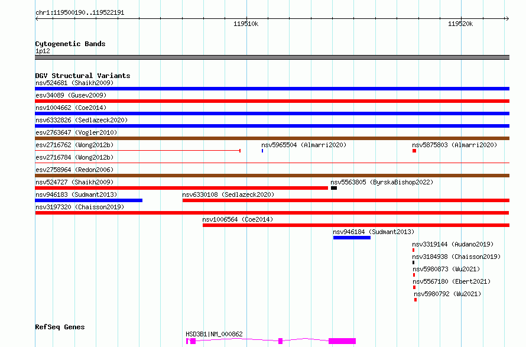Select the esv34089 (Gusev2009) red variant bar
Image resolution: width=526 pixels, height=347 pixels.
272,101
